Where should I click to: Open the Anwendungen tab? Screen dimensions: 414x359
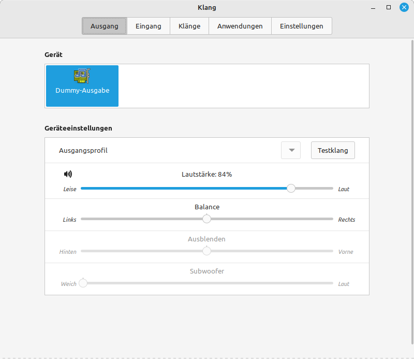pos(240,26)
